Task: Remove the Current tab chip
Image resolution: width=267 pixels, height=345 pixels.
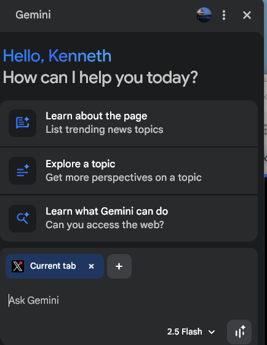Action: click(91, 266)
